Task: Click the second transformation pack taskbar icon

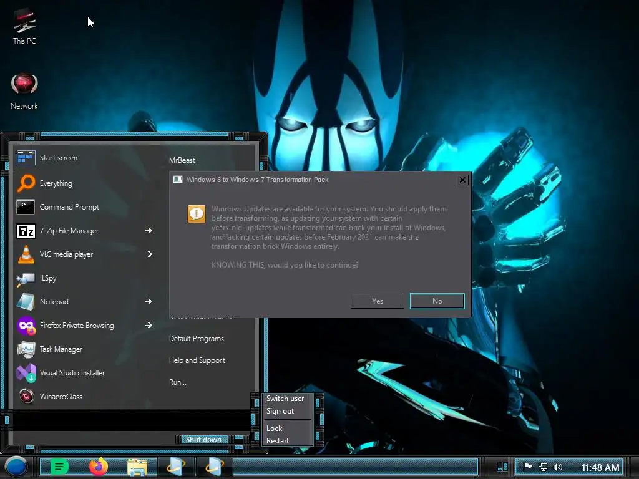Action: pyautogui.click(x=215, y=467)
